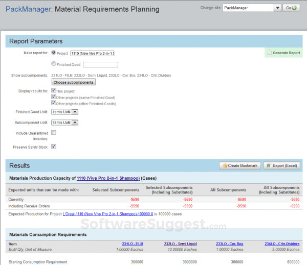Open the 1110 (Vive Pro 2-in-1 Shampoo) link
Image resolution: width=307 pixels, height=265 pixels.
pos(108,178)
